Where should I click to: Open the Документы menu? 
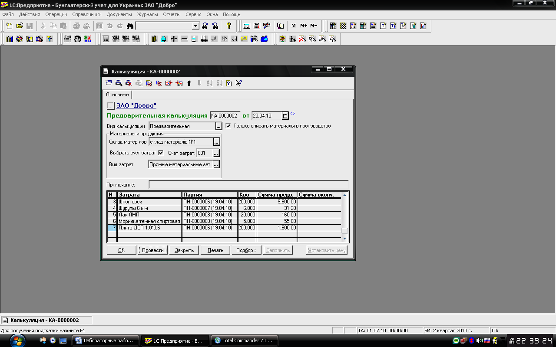point(119,14)
